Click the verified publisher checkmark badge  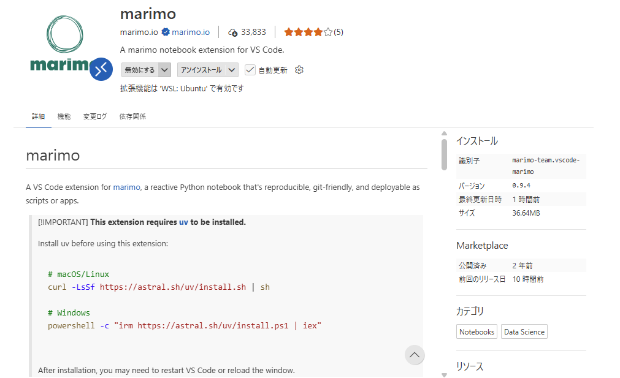click(x=166, y=32)
